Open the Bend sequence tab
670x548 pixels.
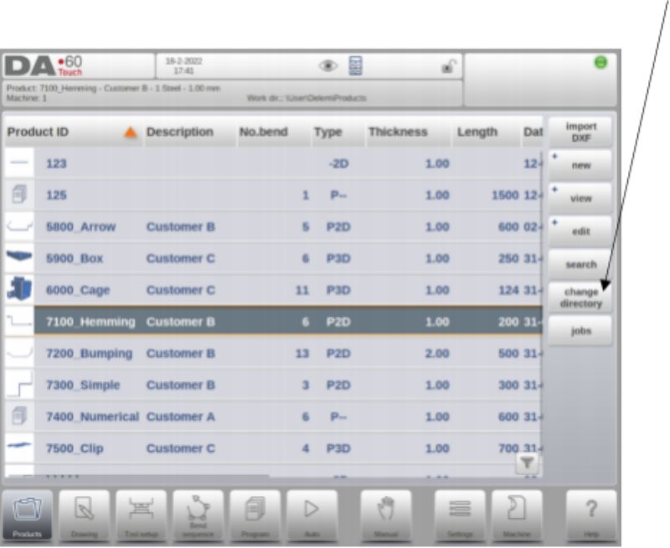[x=198, y=515]
